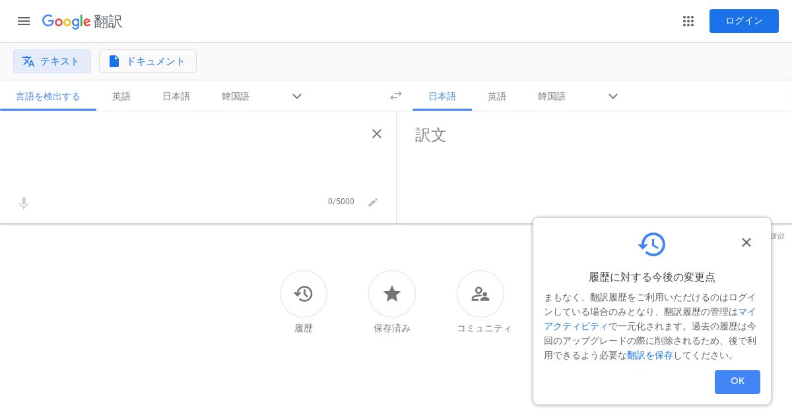
Task: Click the popup history clock icon
Action: 652,244
